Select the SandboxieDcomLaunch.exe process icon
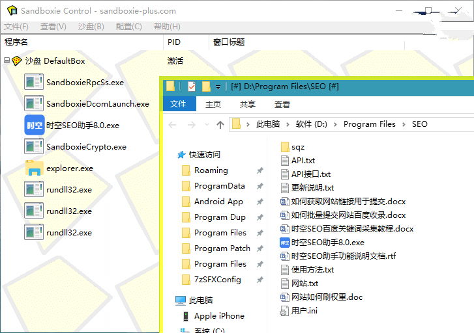The height and width of the screenshot is (333, 474). 34,103
